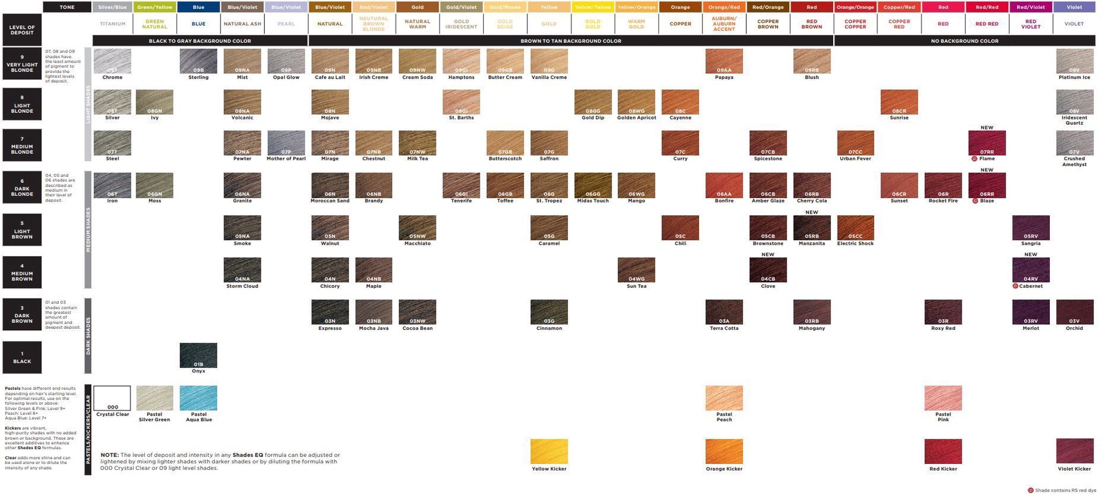
Task: Click the 000 Crystal Clear swatch
Action: (x=112, y=398)
